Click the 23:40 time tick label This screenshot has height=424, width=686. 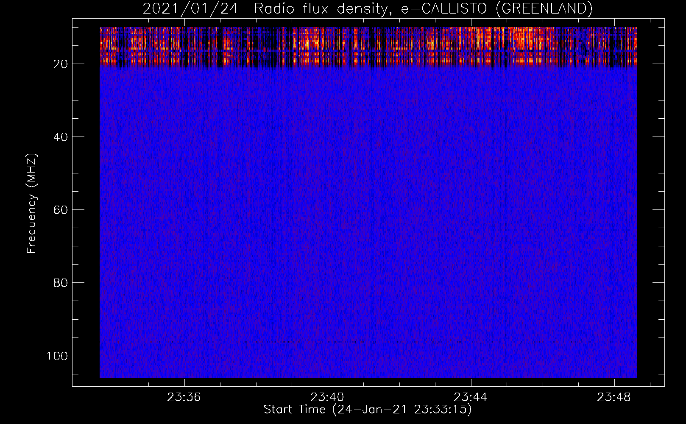click(x=327, y=397)
